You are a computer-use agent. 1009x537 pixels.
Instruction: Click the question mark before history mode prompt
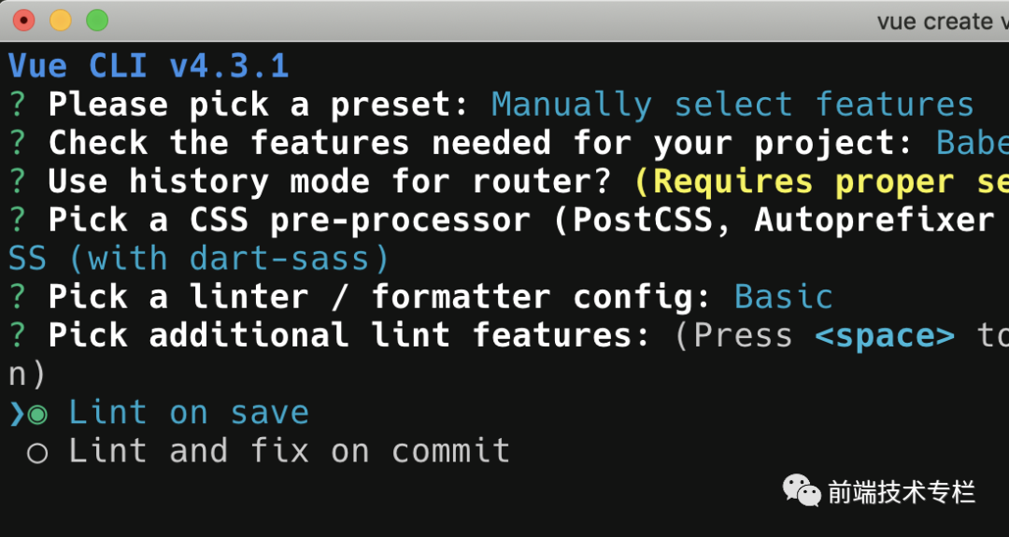(18, 182)
